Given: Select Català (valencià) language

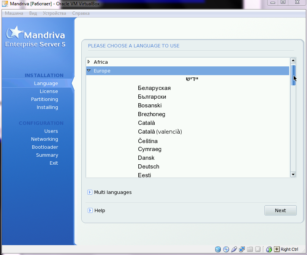Looking at the screenshot, I should (x=160, y=132).
